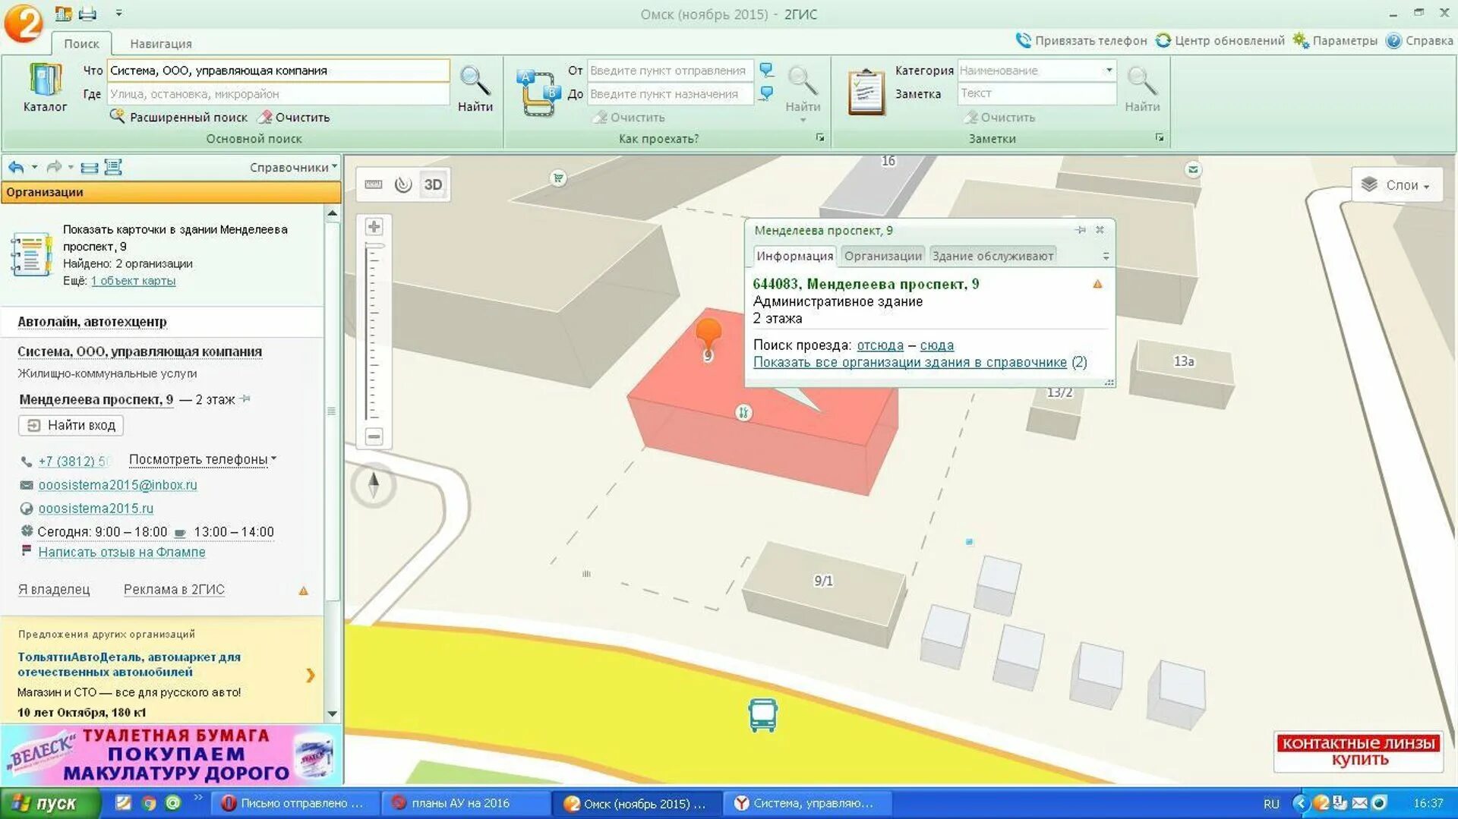Open Центр обновлений
The height and width of the screenshot is (819, 1458).
click(x=1220, y=40)
